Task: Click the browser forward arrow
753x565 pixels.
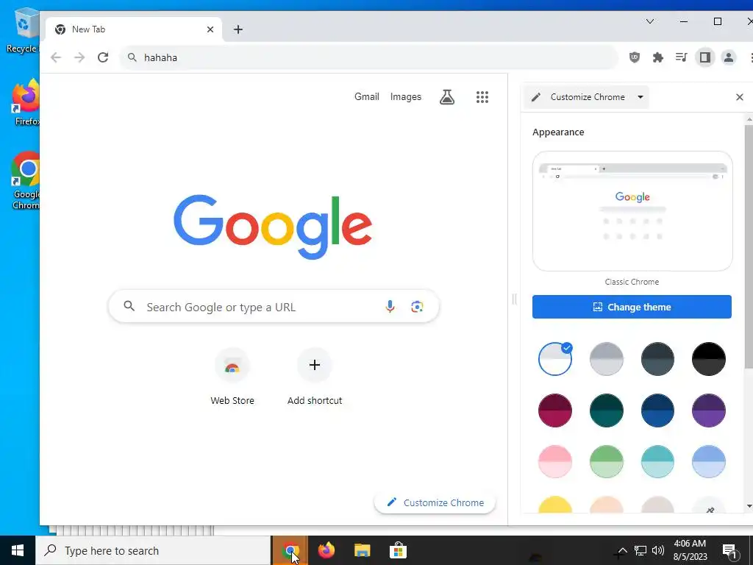Action: (79, 57)
